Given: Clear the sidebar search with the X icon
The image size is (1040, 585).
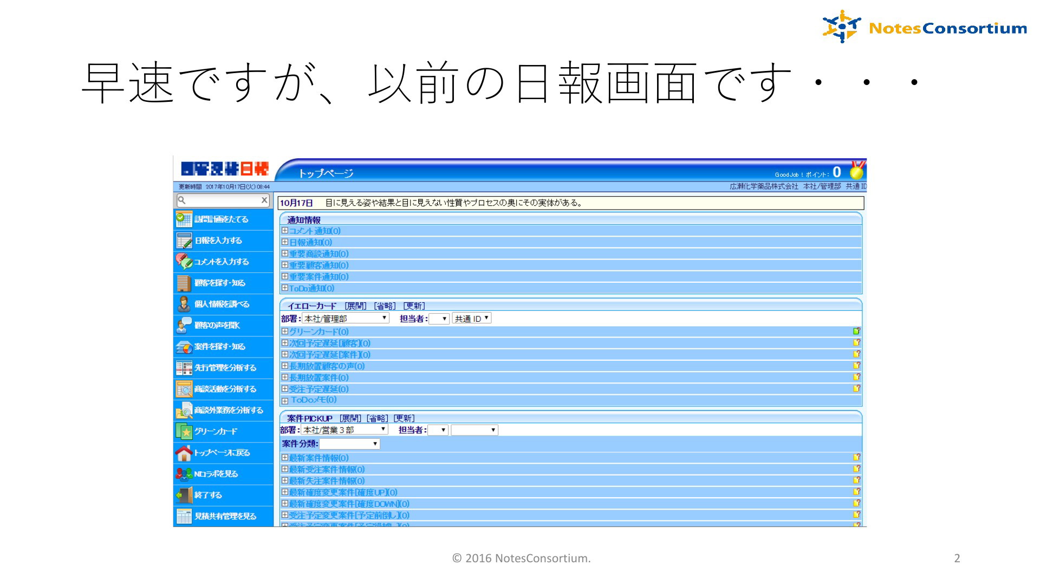Looking at the screenshot, I should 264,200.
